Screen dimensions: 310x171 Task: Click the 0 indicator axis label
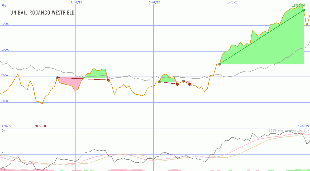click(2, 153)
